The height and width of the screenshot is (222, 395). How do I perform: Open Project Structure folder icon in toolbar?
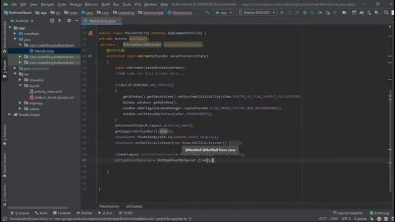pos(344,12)
